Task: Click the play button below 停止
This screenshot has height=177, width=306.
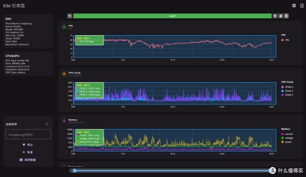Action: [28, 152]
